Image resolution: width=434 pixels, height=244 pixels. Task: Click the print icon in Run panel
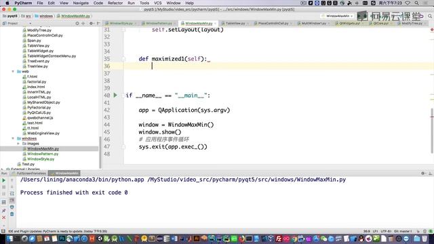tap(12, 207)
